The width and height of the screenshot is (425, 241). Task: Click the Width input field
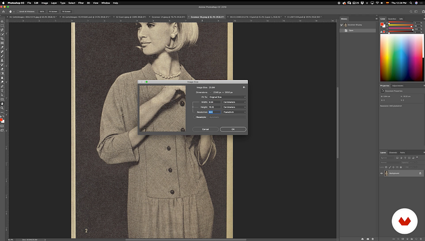point(215,102)
